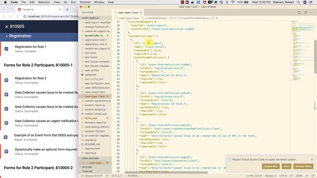Click the errors and warnings status indicator

click(117, 176)
